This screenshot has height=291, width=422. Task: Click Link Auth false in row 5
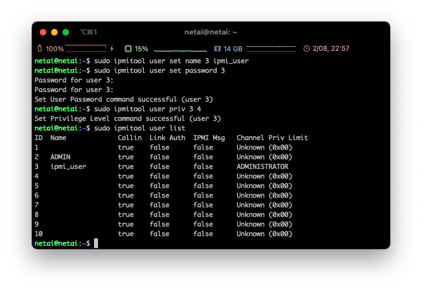(x=159, y=186)
